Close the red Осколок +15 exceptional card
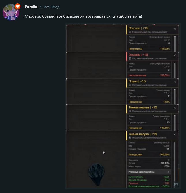Screen dimensions: 186x193 pyautogui.click(x=175, y=55)
